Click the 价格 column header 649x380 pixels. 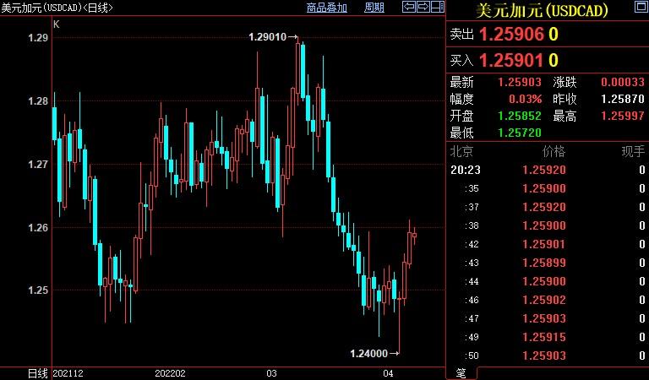(x=554, y=152)
